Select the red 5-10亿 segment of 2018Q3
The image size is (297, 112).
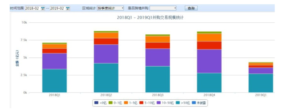click(x=158, y=46)
